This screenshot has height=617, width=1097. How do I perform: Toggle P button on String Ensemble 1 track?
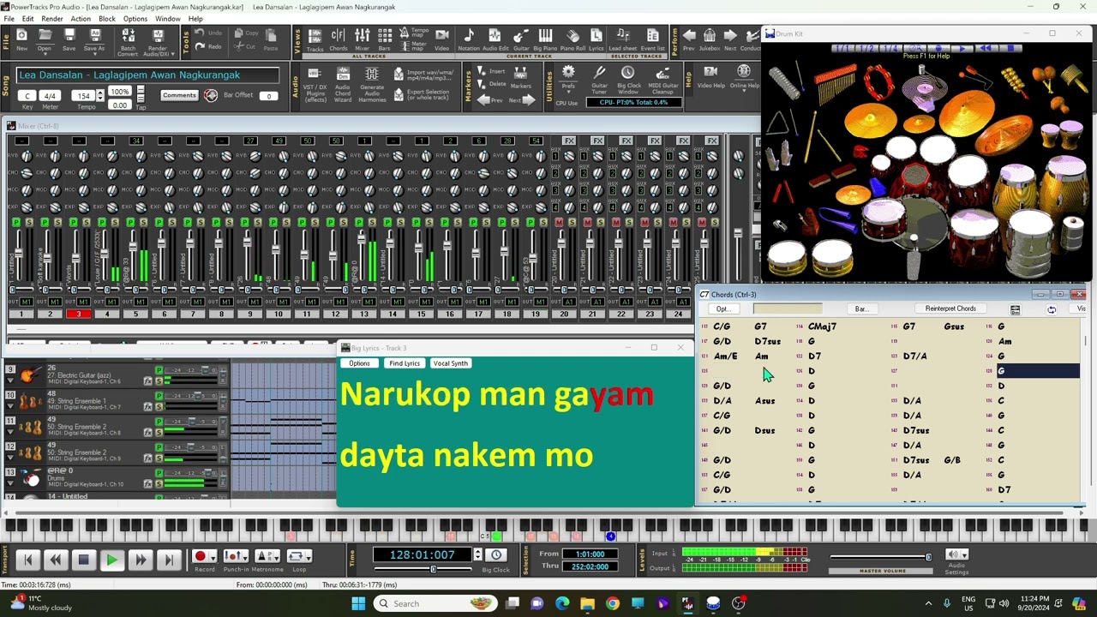tap(159, 396)
